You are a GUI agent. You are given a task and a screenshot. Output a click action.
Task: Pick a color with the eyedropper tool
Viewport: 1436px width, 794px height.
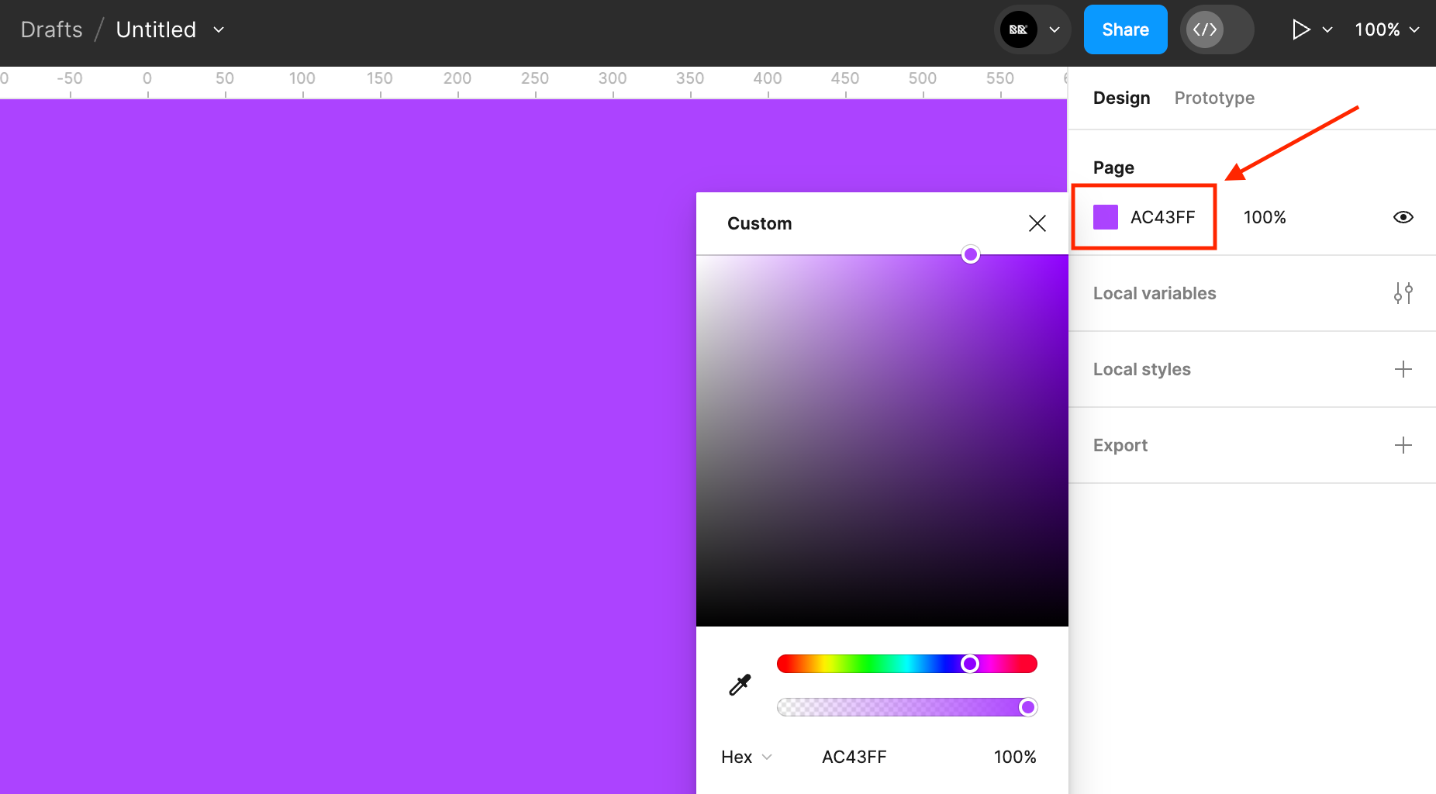740,685
